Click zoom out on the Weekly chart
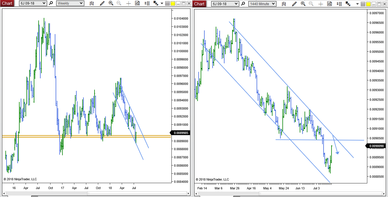 click(119, 3)
